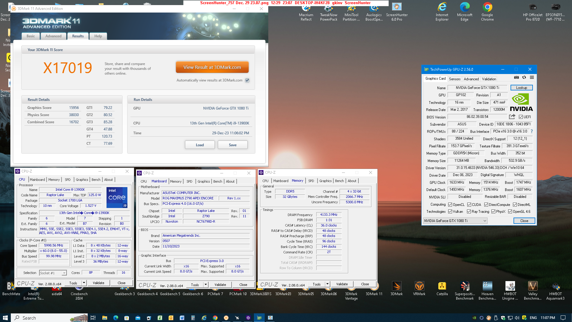The image size is (572, 322).
Task: Expand the Tools arrow in the CPU tab CPU-Z window
Action: 84,283
